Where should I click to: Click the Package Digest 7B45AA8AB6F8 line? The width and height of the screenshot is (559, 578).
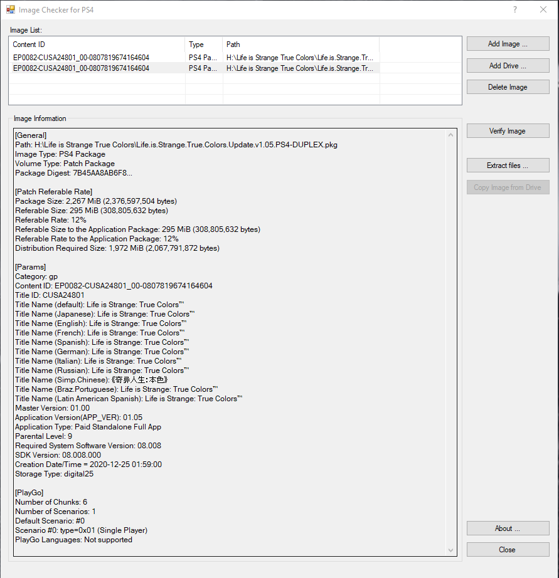coord(73,173)
